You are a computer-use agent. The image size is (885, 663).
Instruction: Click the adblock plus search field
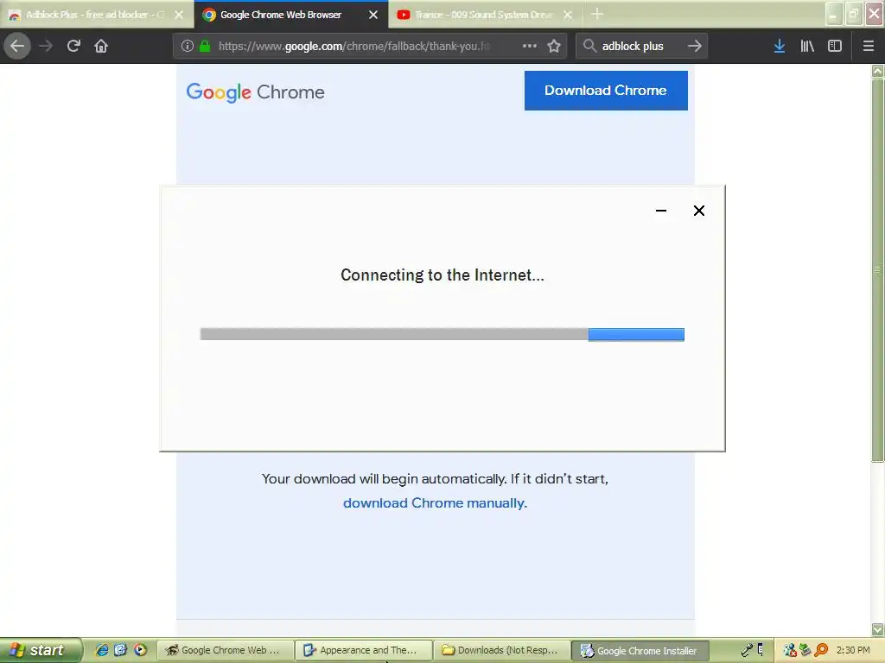(641, 47)
